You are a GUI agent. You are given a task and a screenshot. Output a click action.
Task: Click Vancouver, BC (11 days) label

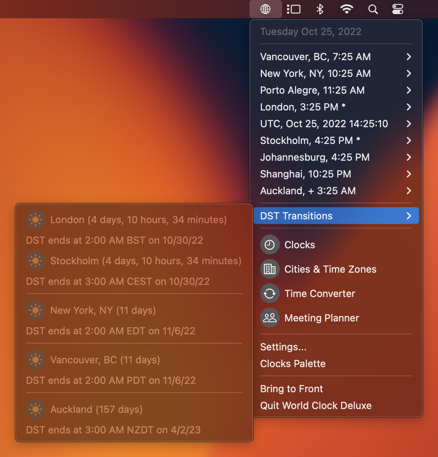point(105,360)
